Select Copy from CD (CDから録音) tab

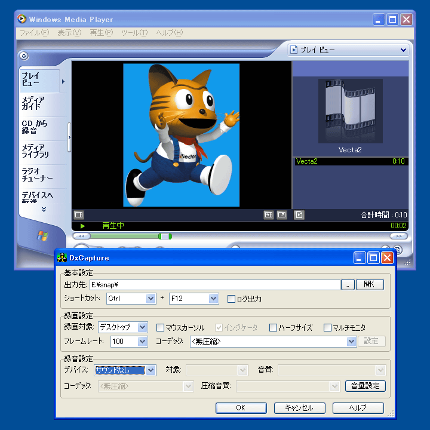tap(39, 127)
